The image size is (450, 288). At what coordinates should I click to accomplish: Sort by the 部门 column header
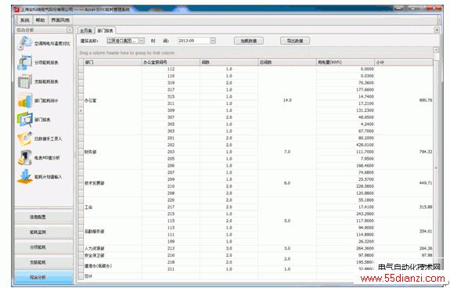(x=113, y=62)
